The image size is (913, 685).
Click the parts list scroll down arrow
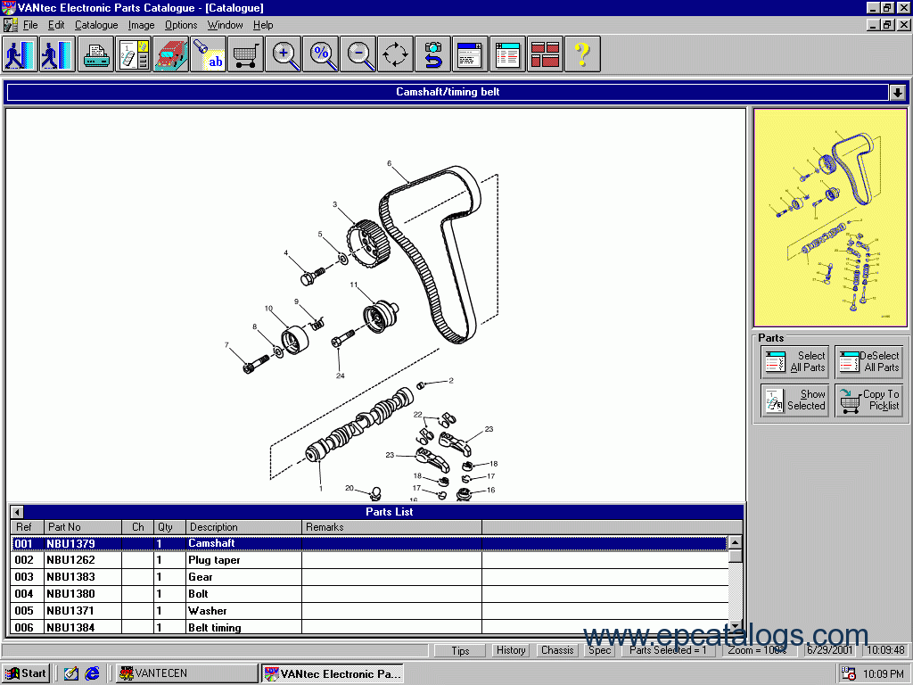pos(736,627)
